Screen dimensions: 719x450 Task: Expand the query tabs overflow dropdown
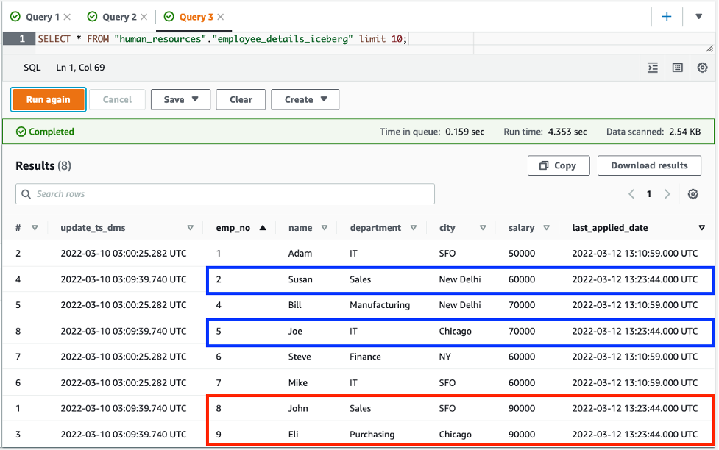698,16
